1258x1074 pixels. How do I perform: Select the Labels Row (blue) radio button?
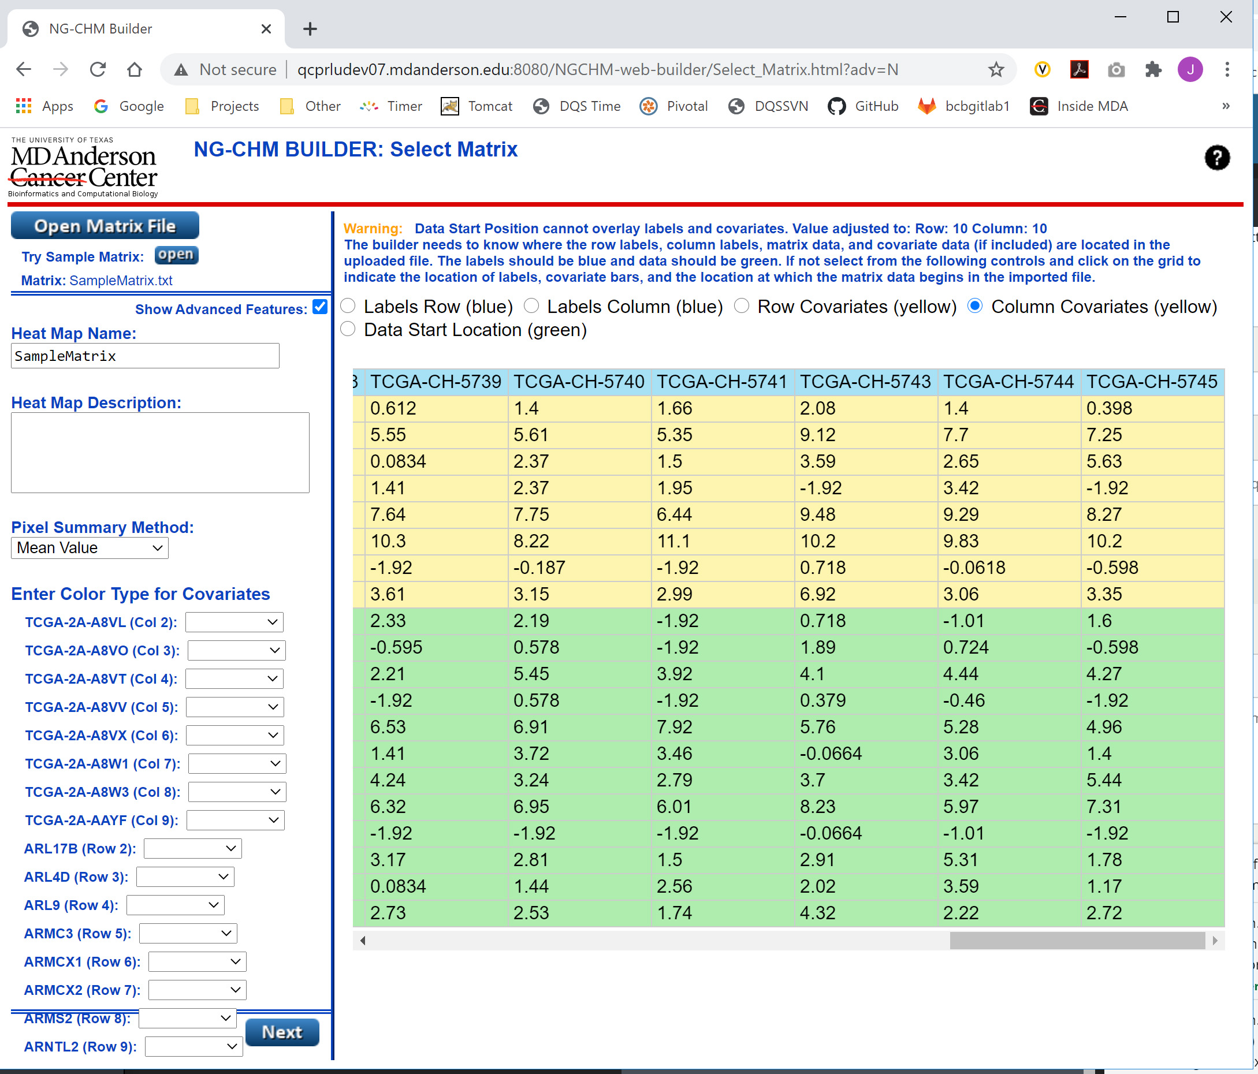coord(347,307)
